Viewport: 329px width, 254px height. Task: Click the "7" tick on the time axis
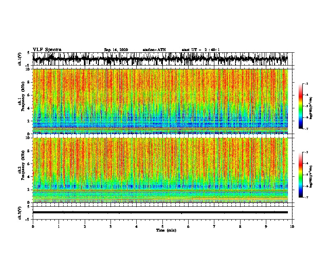click(x=214, y=227)
